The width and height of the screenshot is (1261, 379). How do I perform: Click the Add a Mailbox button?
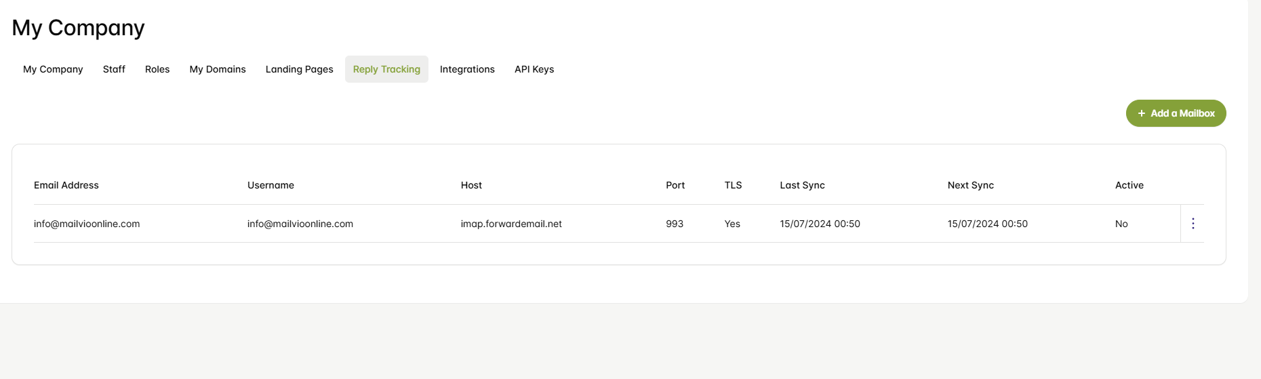coord(1176,113)
